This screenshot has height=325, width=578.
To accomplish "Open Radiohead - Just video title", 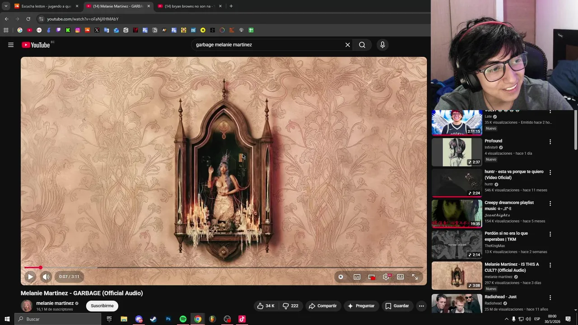I will [500, 297].
